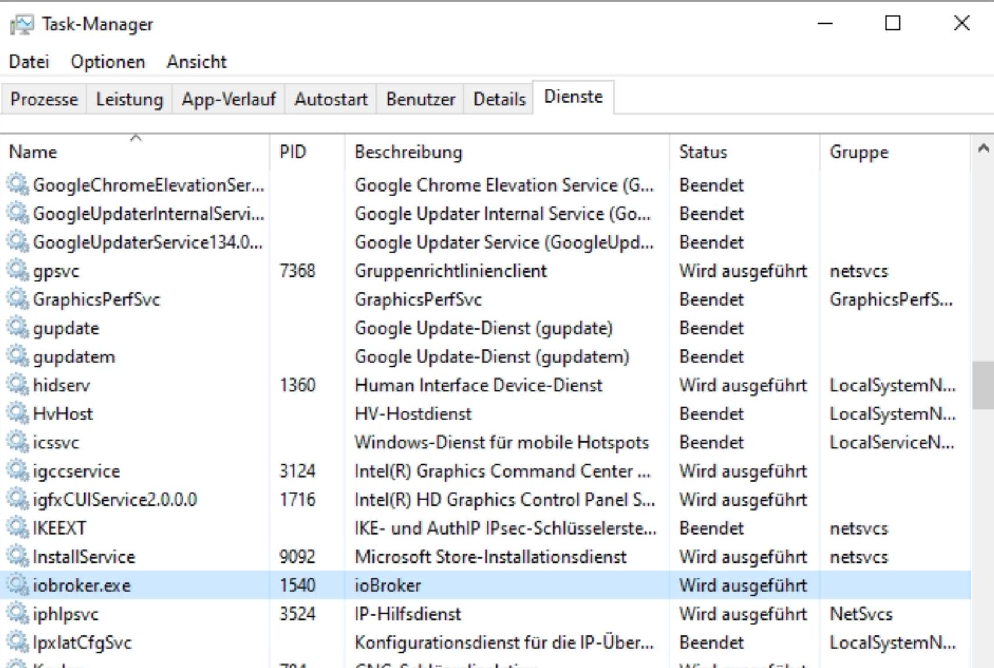Screen dimensions: 994x668
Task: Switch to the Autostart tab
Action: point(331,99)
